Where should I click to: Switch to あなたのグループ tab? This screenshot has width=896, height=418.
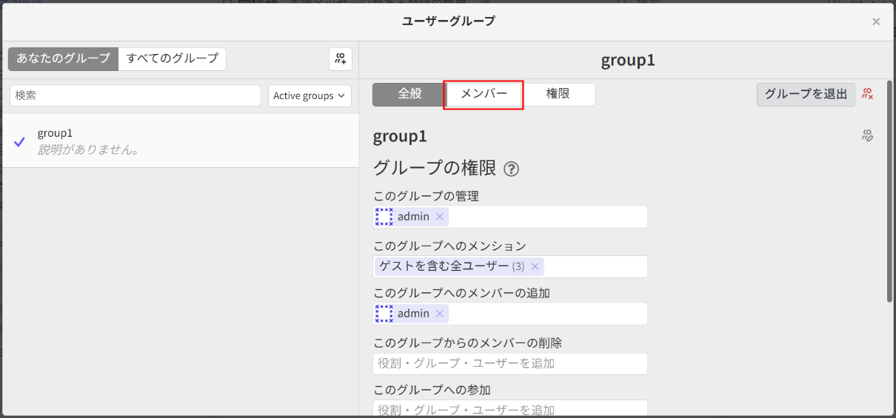(64, 58)
